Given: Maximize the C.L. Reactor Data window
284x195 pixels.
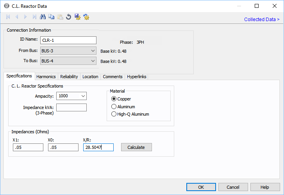Looking at the screenshot, I should [x=257, y=6].
